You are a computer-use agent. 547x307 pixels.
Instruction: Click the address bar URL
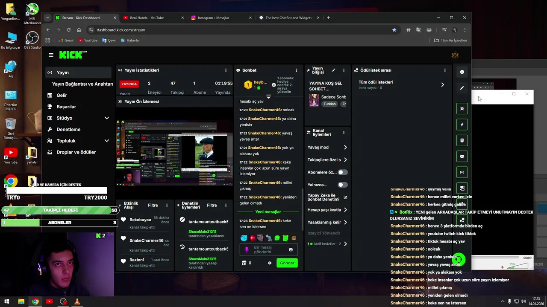121,30
